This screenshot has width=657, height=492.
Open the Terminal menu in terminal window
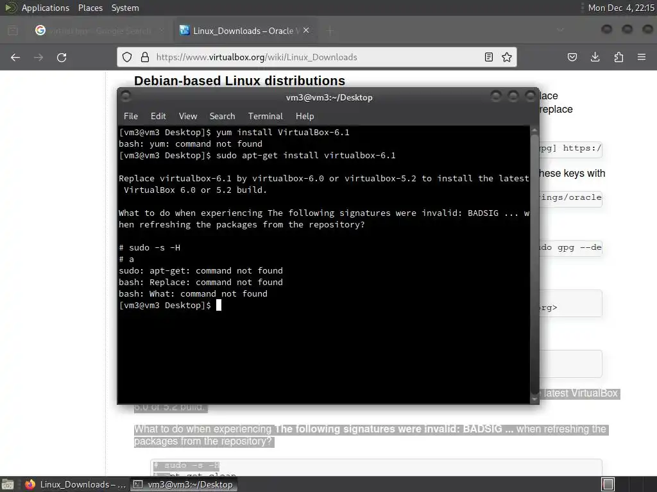265,117
